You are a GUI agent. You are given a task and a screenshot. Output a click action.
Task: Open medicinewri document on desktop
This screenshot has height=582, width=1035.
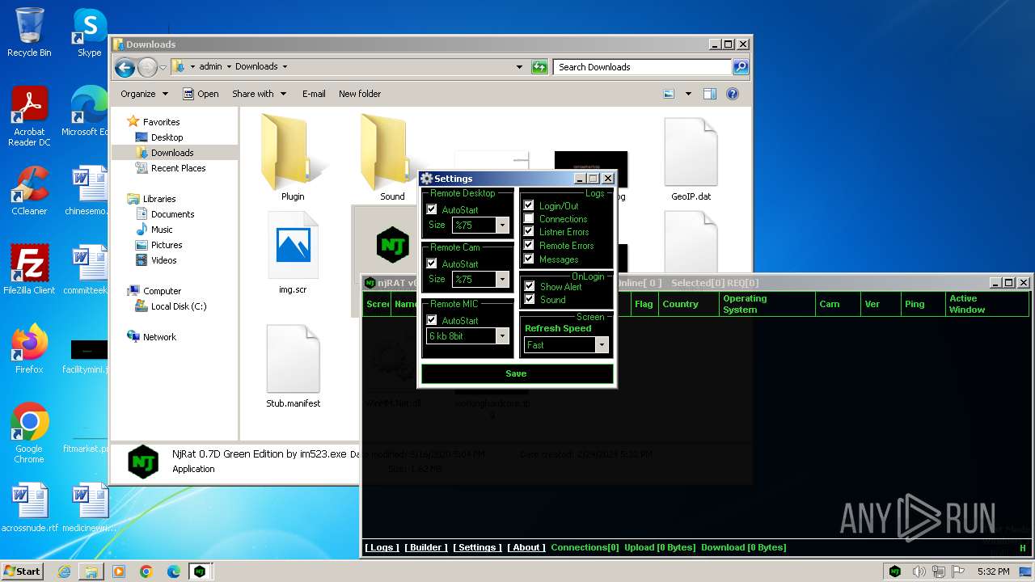(89, 508)
